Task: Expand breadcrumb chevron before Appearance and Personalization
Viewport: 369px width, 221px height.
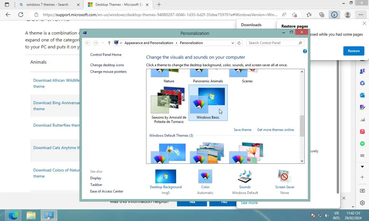Action: point(121,43)
